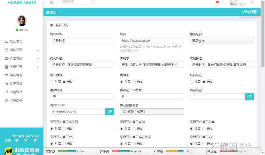Click the 订单管理 shopping cart icon
265x155 pixels.
tap(6, 83)
